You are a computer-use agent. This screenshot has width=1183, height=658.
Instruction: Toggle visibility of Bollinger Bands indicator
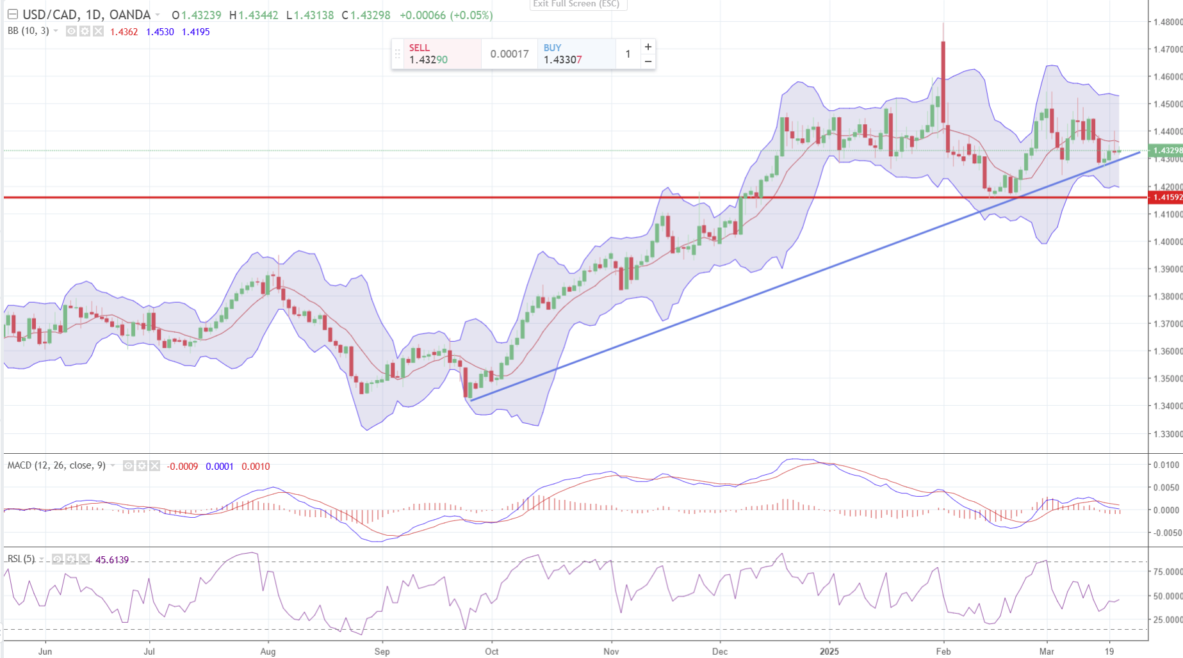(71, 31)
